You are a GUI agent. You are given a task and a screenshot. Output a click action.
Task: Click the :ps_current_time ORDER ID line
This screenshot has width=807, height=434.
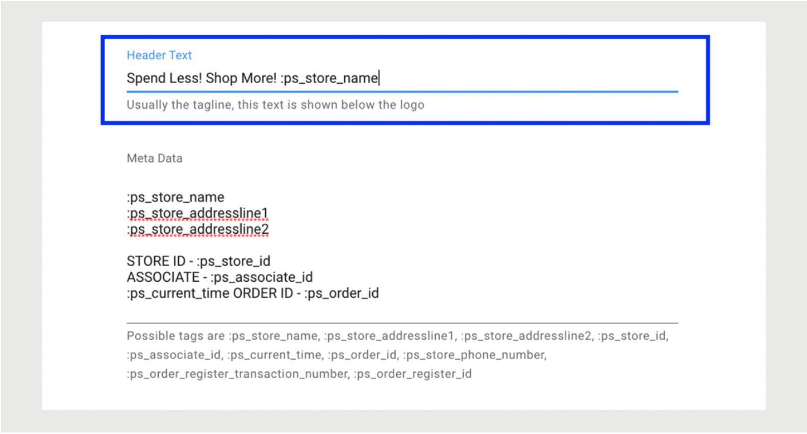253,293
